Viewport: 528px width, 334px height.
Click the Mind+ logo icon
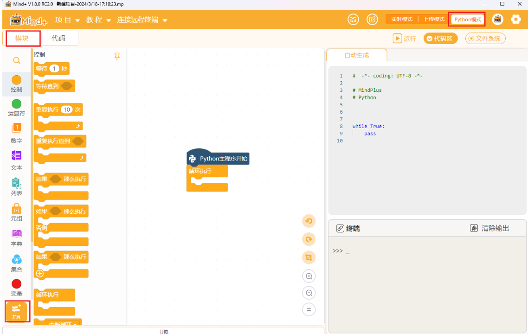(x=29, y=20)
